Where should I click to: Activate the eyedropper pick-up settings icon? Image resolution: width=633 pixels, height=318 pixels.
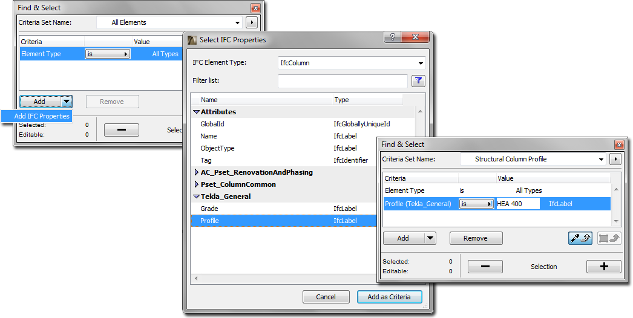tap(580, 238)
